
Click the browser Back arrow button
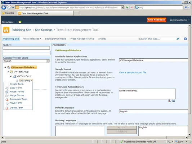click(4, 8)
